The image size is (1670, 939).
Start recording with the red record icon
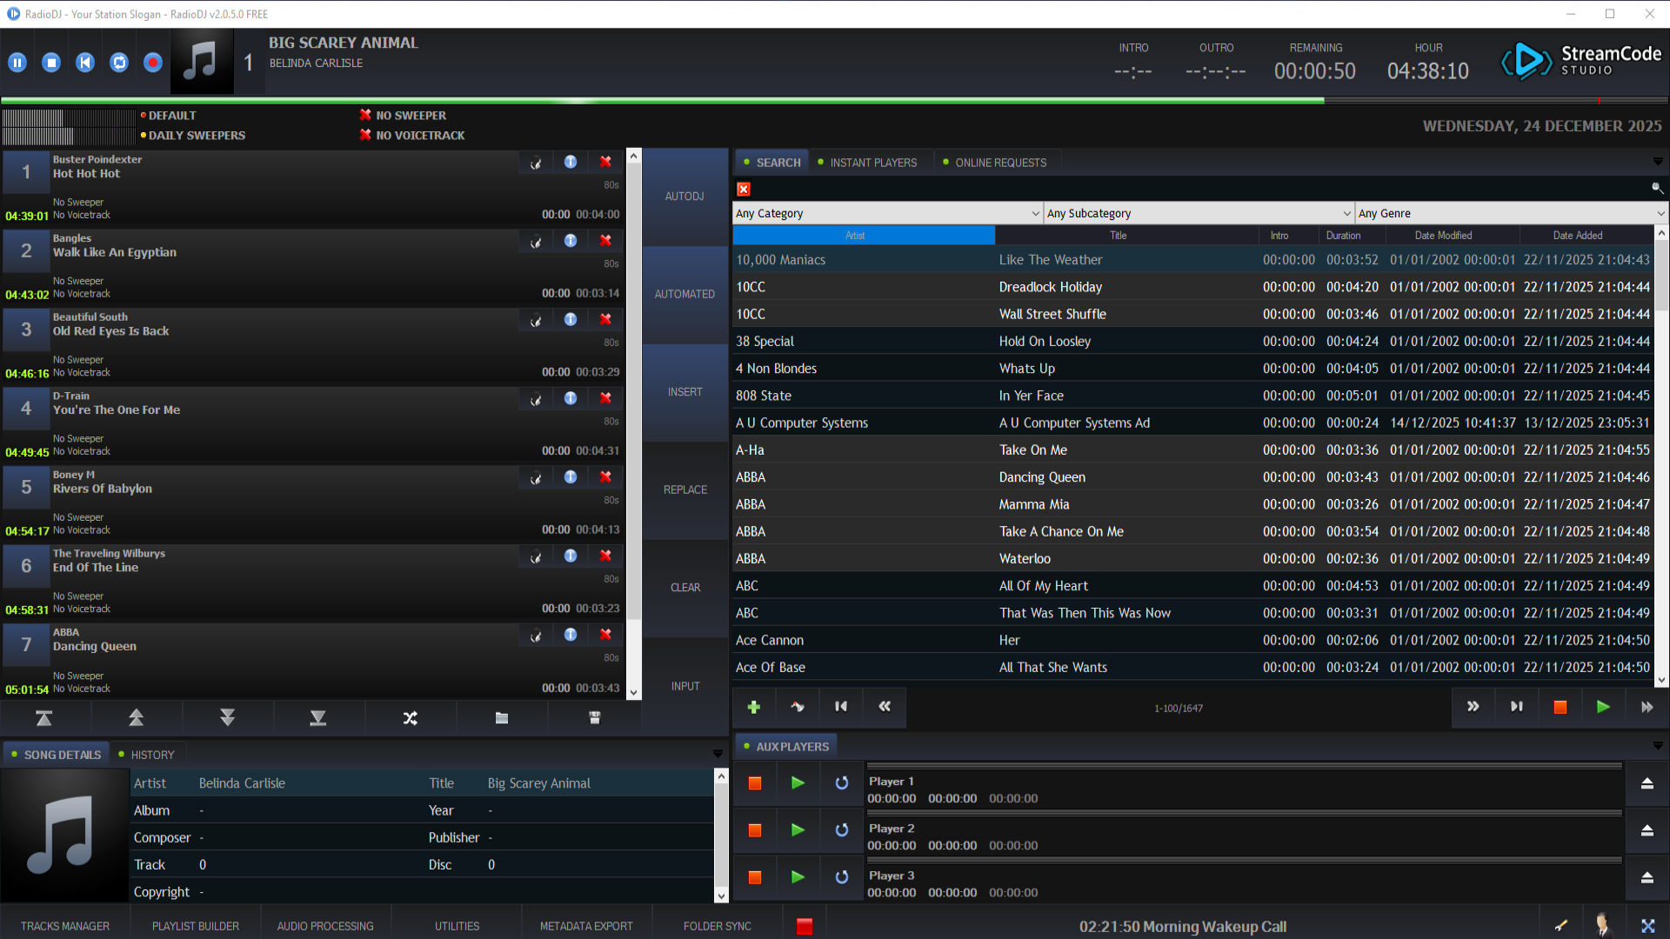coord(152,62)
